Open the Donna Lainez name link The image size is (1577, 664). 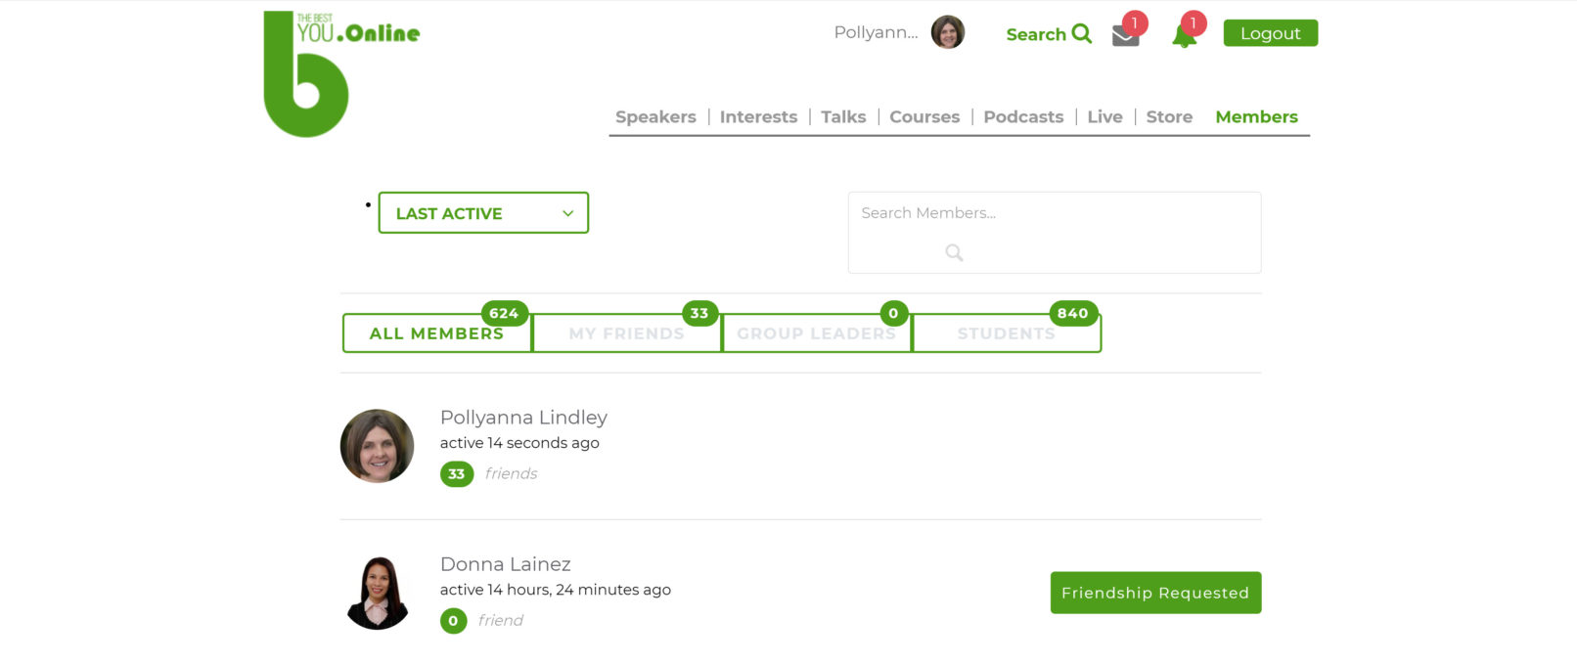click(x=505, y=564)
